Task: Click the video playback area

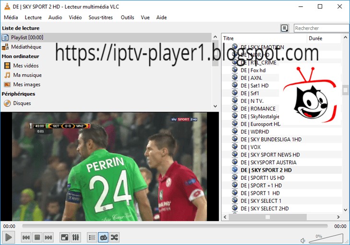Action: point(109,167)
